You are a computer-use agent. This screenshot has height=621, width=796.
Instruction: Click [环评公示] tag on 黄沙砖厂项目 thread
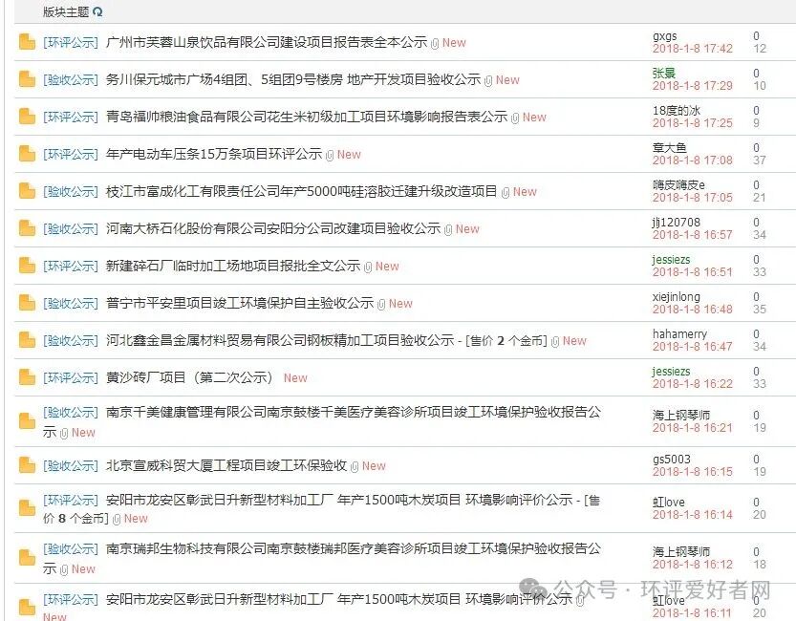71,377
